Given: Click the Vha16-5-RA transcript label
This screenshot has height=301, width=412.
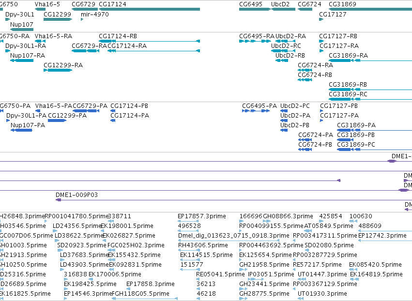Looking at the screenshot, I should [53, 36].
